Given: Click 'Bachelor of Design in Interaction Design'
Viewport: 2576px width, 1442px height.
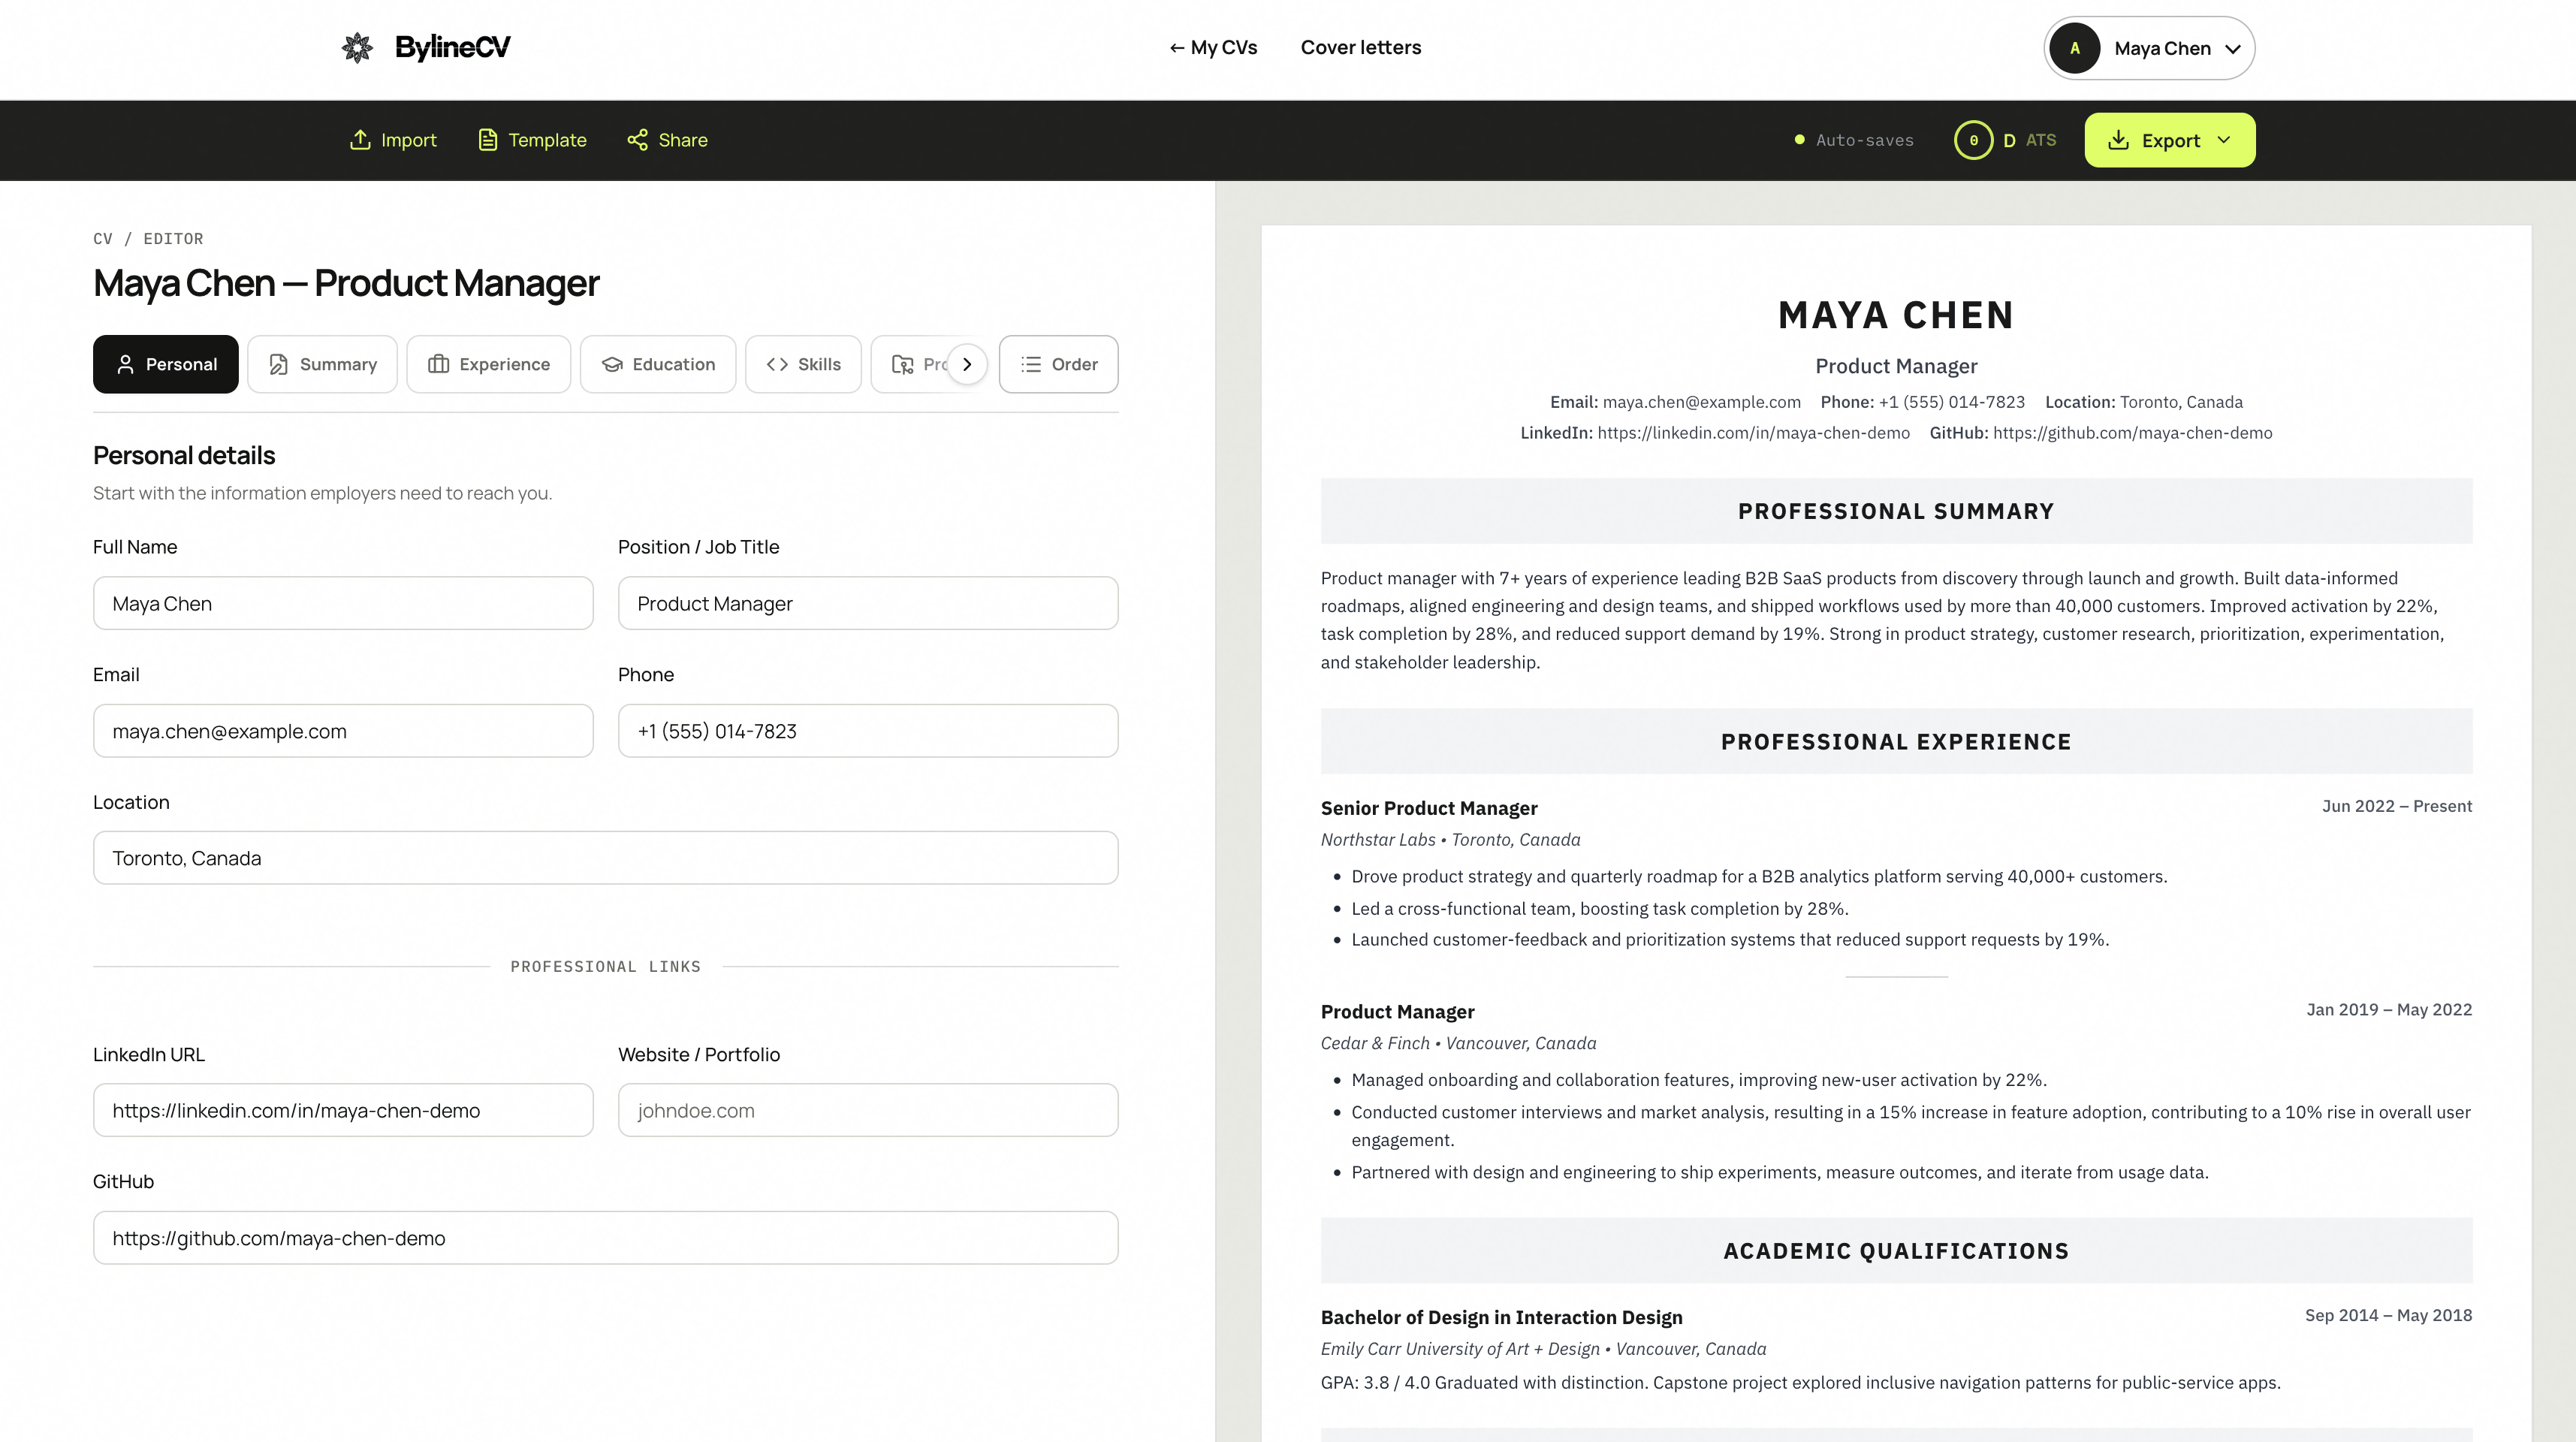Looking at the screenshot, I should (x=1501, y=1317).
